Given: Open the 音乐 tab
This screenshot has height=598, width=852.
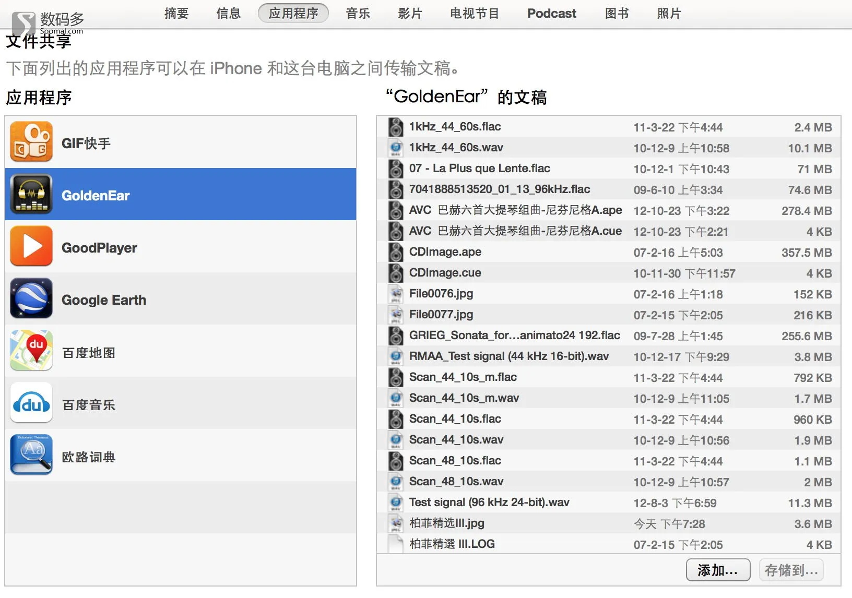Looking at the screenshot, I should [358, 13].
